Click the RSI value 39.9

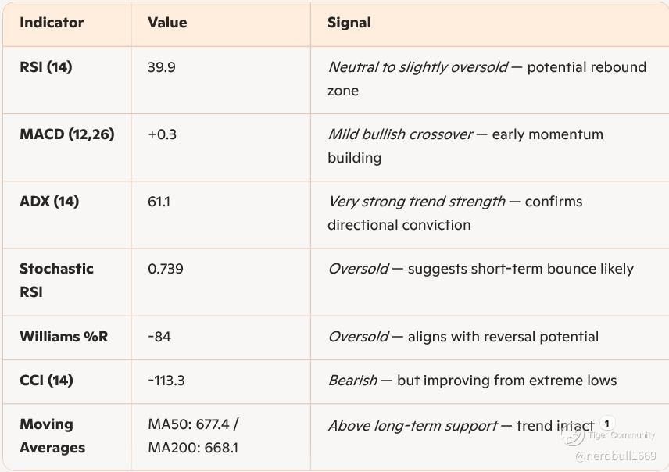pyautogui.click(x=161, y=67)
